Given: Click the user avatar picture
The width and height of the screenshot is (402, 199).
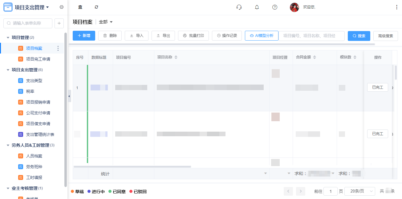Looking at the screenshot, I should (x=294, y=7).
